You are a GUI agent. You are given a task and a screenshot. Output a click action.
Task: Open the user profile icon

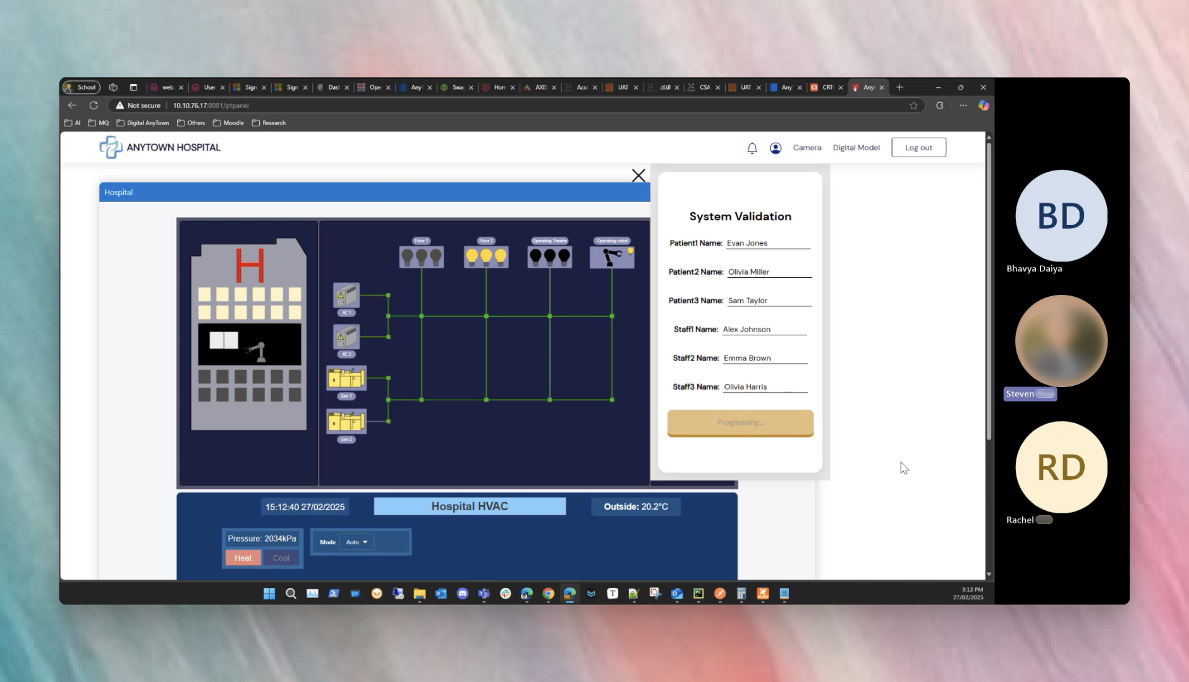(775, 147)
